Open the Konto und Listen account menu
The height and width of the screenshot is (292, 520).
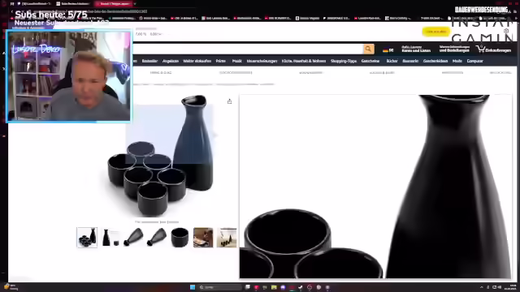416,49
